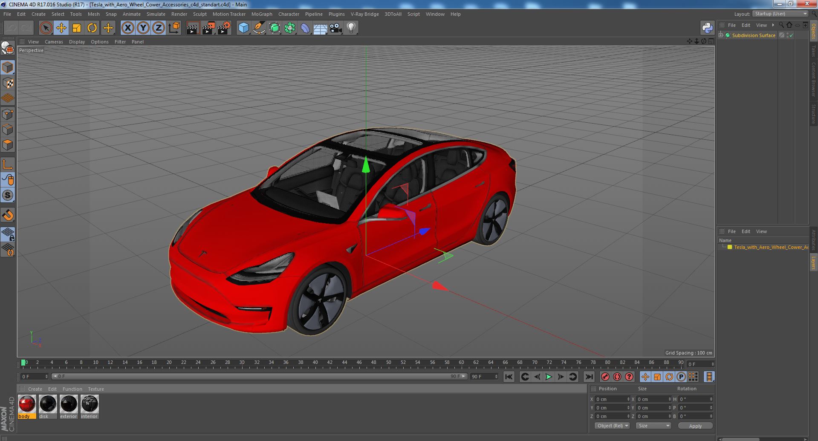Record active objects keyframe

pyautogui.click(x=605, y=377)
